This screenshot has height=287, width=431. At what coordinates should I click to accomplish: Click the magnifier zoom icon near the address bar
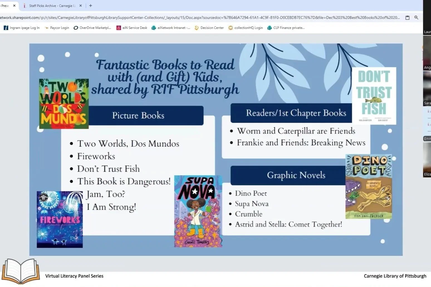(x=416, y=17)
